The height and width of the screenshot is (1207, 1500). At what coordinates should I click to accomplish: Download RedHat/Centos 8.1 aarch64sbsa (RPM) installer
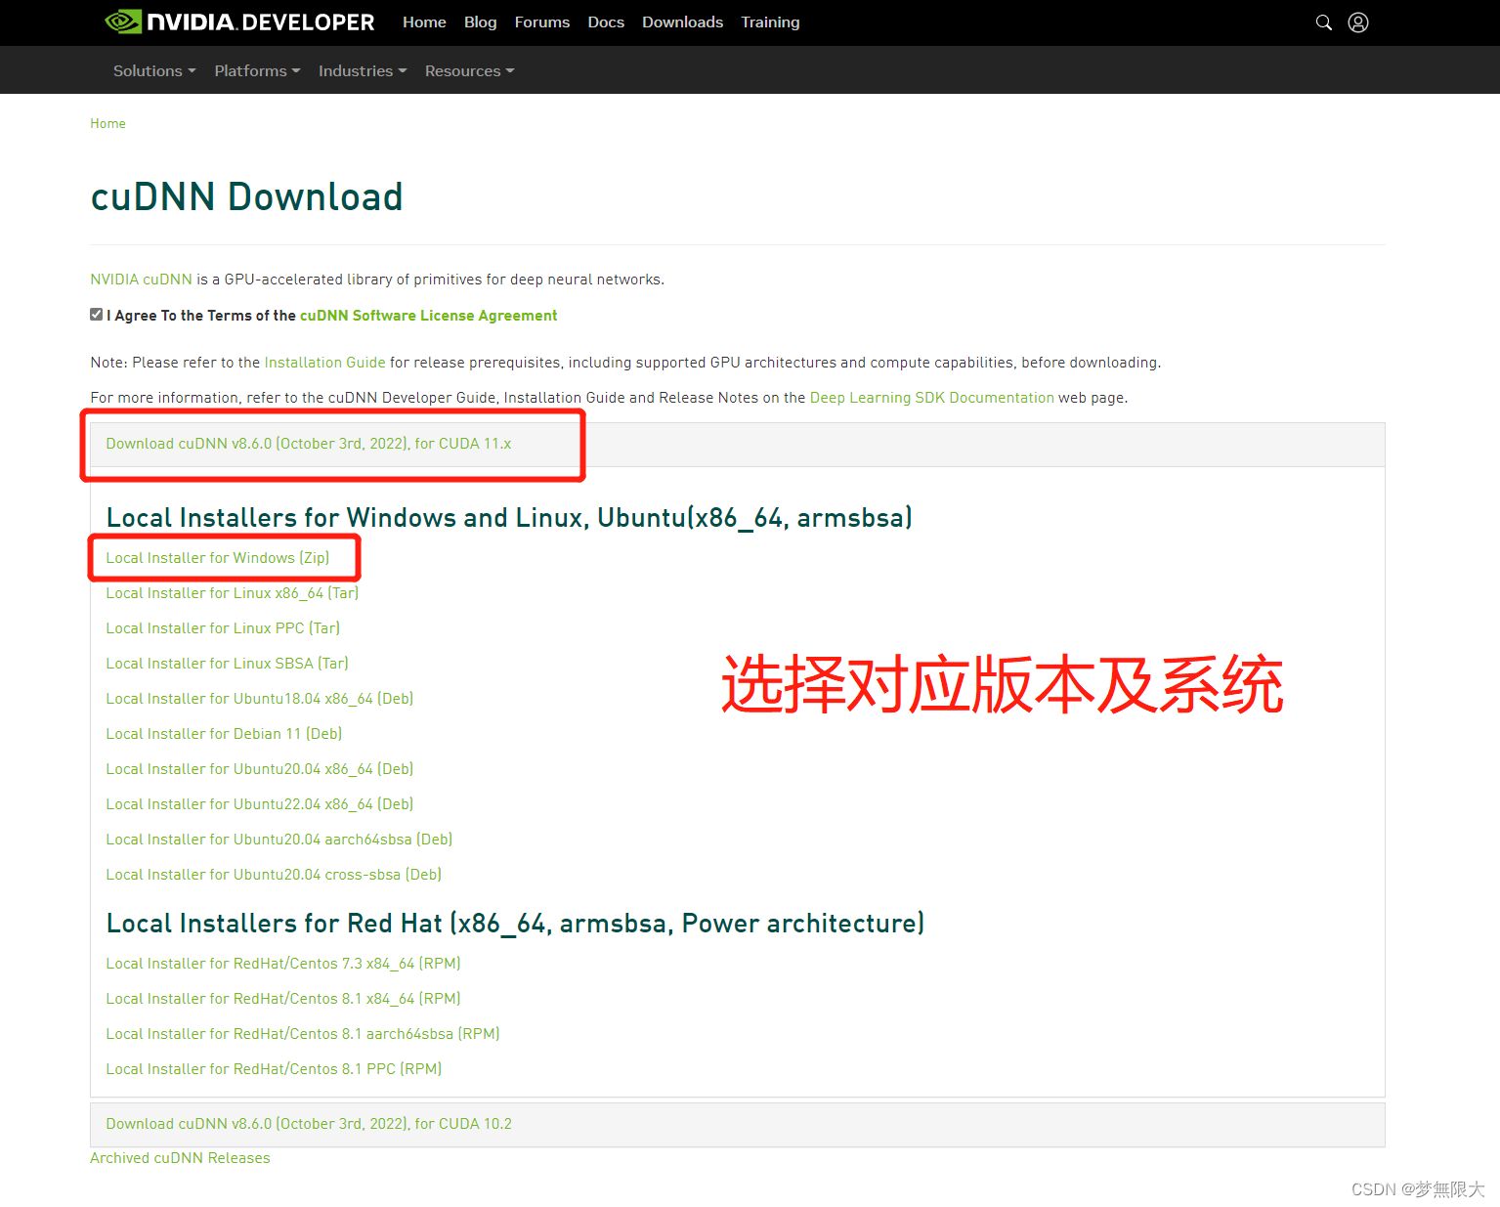303,1034
